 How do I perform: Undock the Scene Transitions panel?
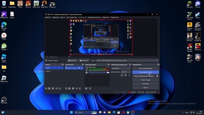coord(130,65)
